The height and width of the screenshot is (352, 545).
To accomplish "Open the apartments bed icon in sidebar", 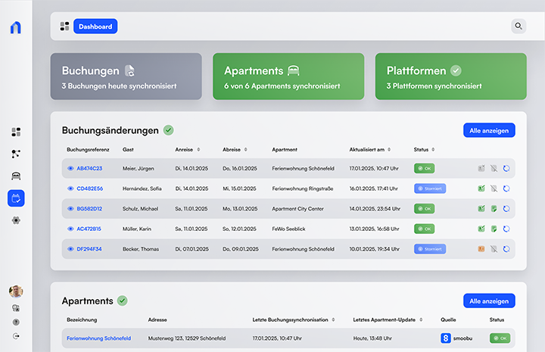I will [x=16, y=176].
